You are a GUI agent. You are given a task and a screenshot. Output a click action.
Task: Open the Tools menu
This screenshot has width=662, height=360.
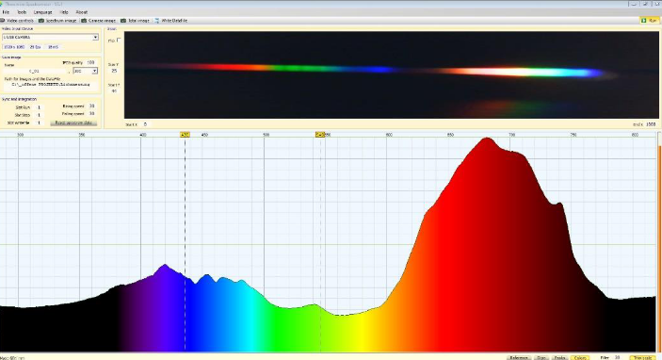click(x=22, y=12)
